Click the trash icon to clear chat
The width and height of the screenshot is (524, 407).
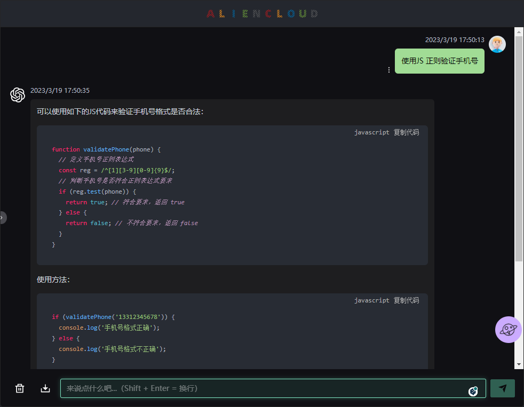(x=20, y=388)
